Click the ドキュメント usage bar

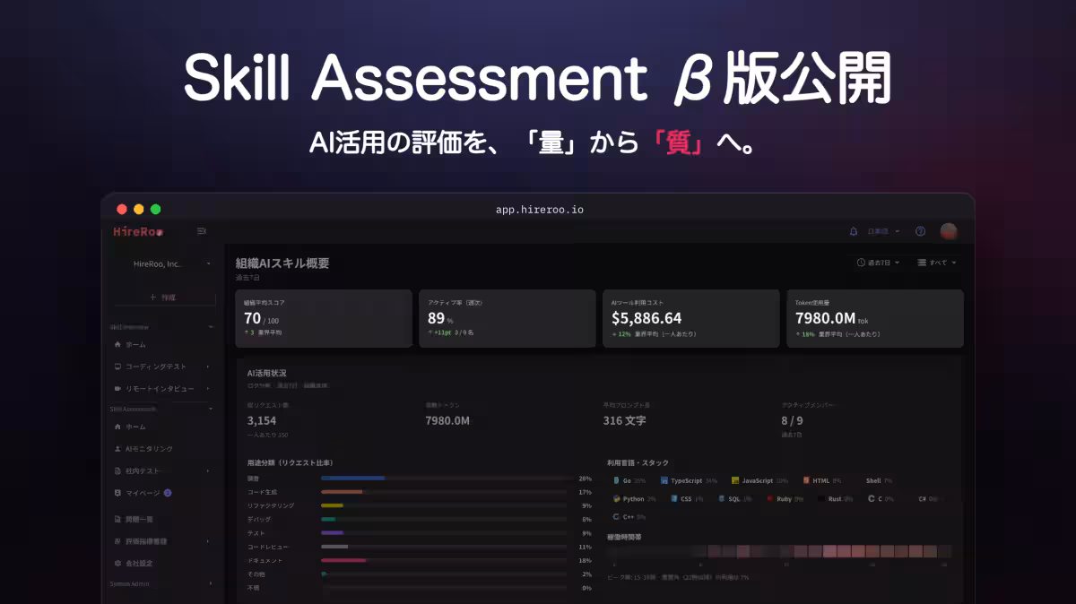click(343, 560)
